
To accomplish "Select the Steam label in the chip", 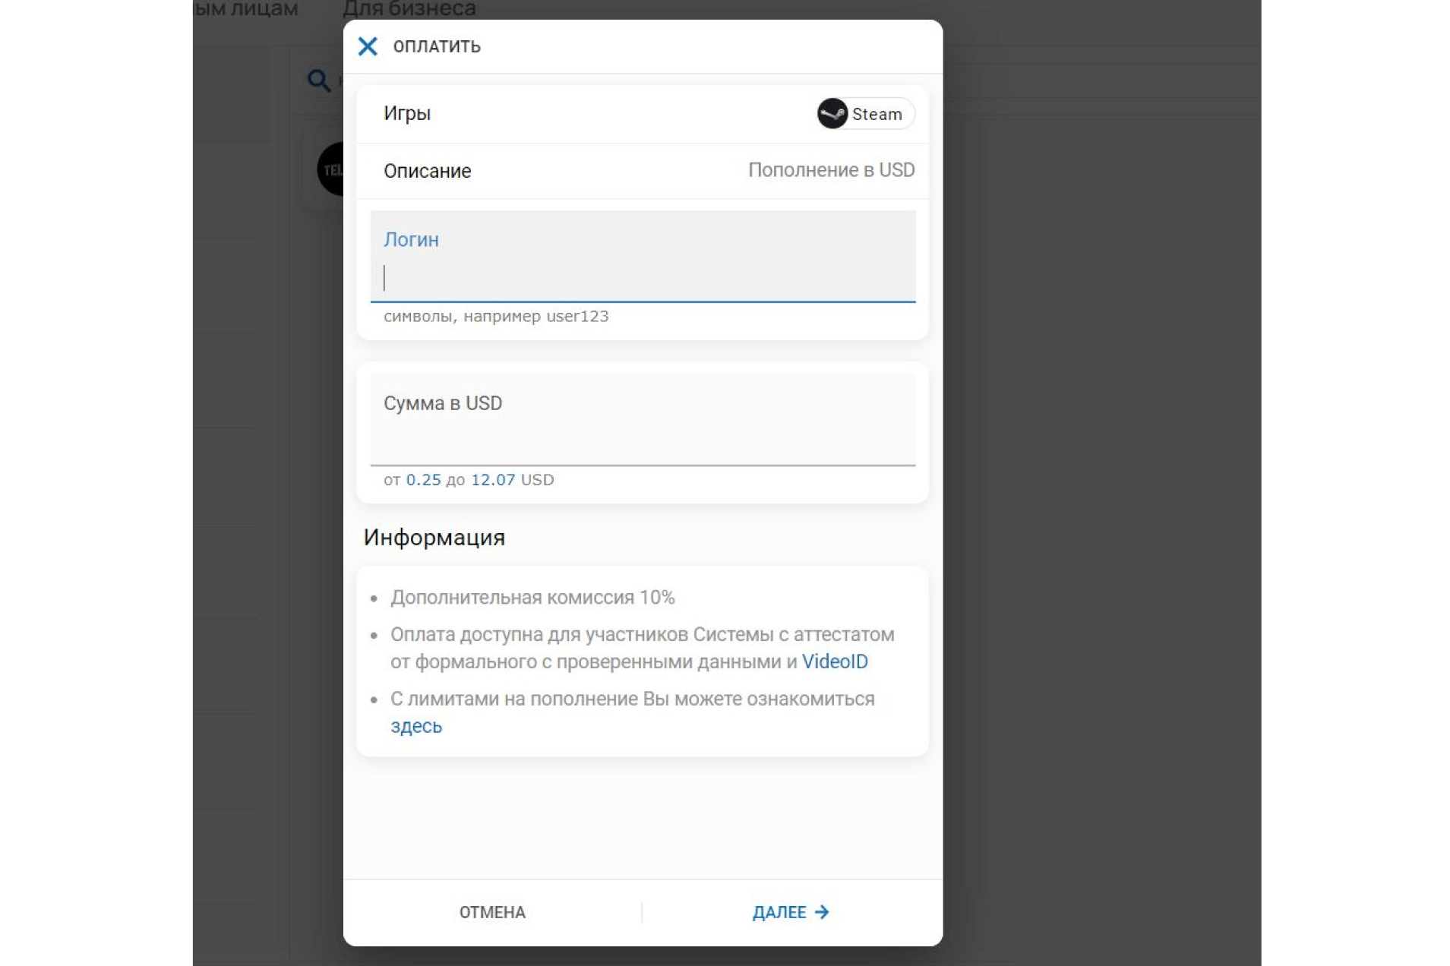I will tap(877, 114).
